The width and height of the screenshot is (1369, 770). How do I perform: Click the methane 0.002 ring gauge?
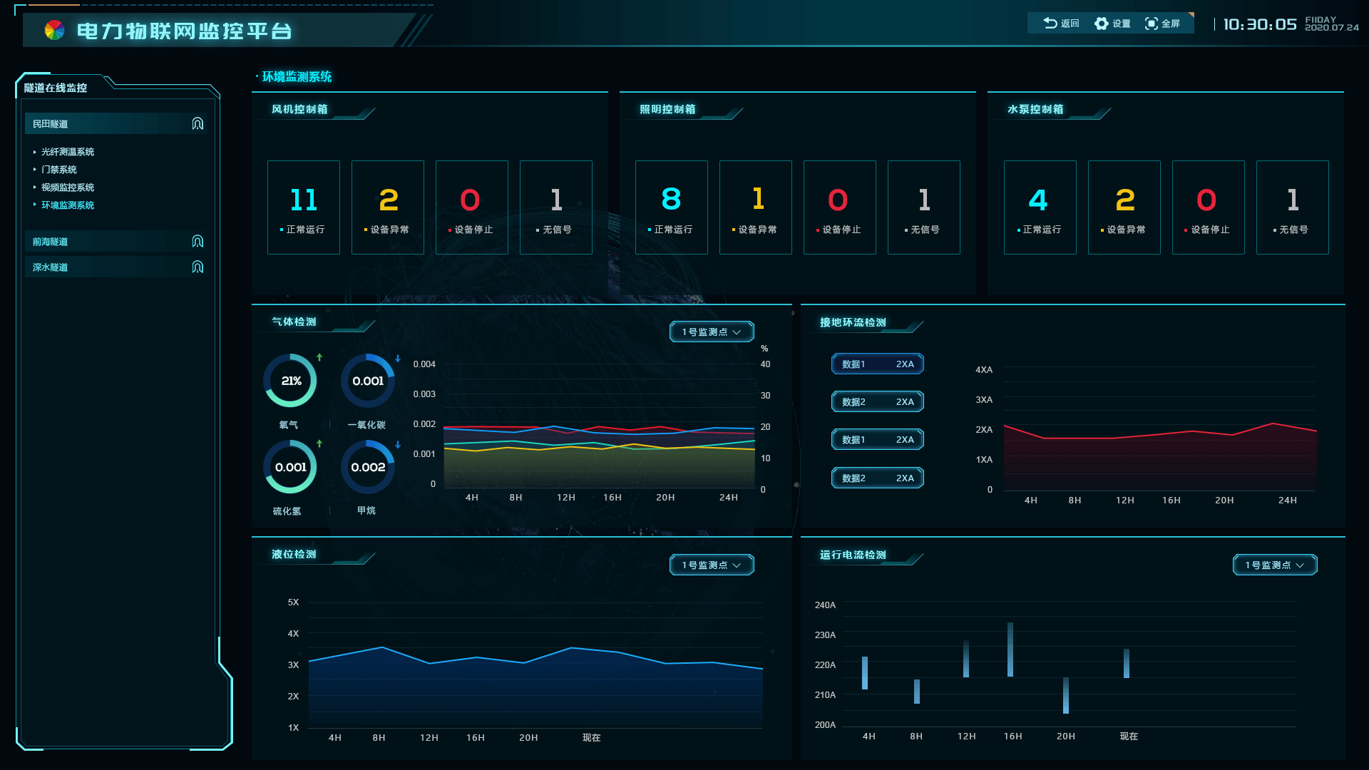[368, 467]
